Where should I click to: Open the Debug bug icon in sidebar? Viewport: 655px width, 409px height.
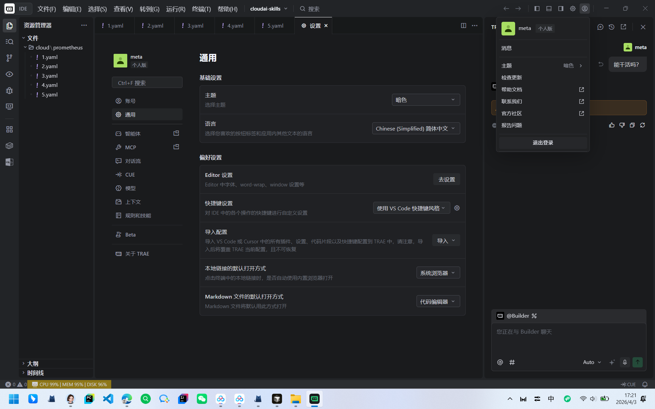(x=9, y=90)
